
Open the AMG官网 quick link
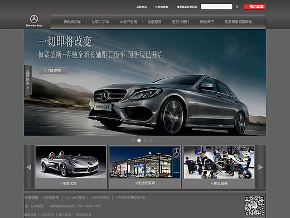pyautogui.click(x=100, y=197)
